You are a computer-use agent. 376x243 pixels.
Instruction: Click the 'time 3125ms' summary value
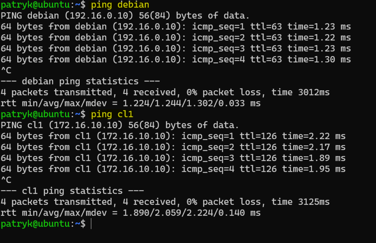point(300,202)
